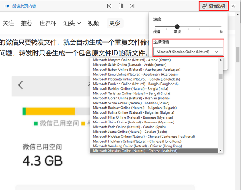Select Banu Azerbaijani voice
Image resolution: width=241 pixels, height=190 pixels.
tap(154, 74)
